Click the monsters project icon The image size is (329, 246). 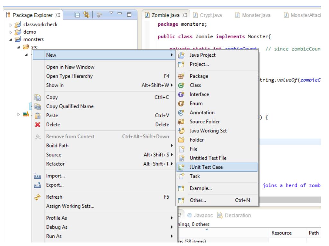(x=18, y=39)
